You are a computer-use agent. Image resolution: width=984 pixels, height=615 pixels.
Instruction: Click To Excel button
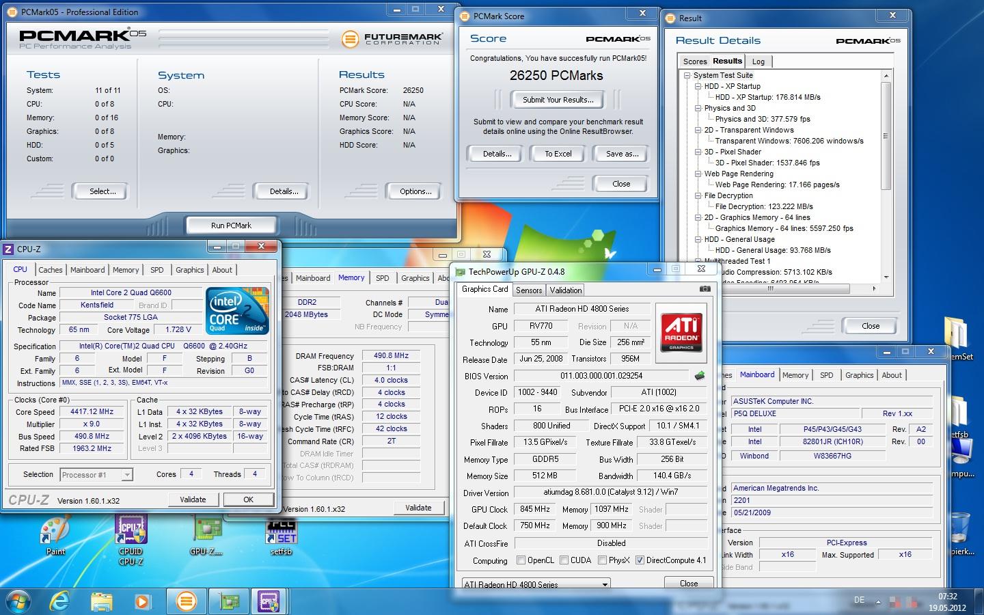pyautogui.click(x=558, y=154)
